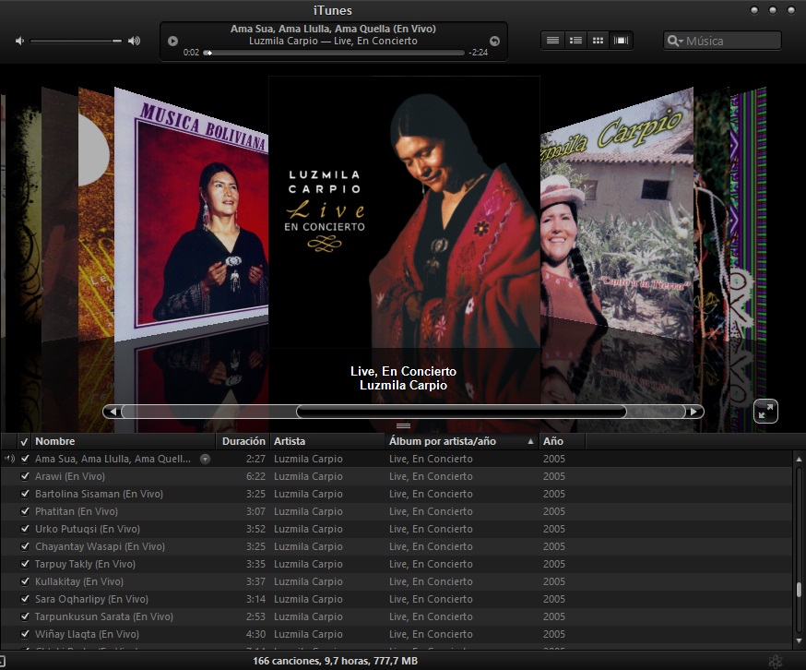Image resolution: width=806 pixels, height=670 pixels.
Task: Click the repeat arrow icon in the display
Action: point(494,42)
